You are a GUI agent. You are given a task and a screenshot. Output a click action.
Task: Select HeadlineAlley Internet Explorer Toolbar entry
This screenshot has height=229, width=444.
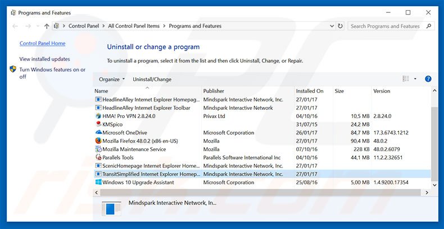point(146,108)
